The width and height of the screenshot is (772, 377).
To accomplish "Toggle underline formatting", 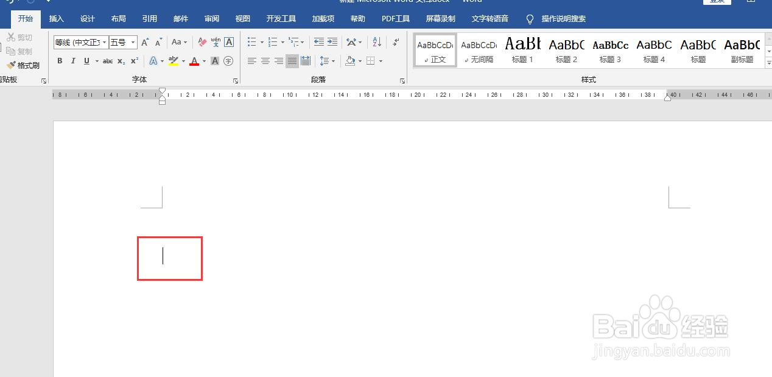I will coord(86,61).
